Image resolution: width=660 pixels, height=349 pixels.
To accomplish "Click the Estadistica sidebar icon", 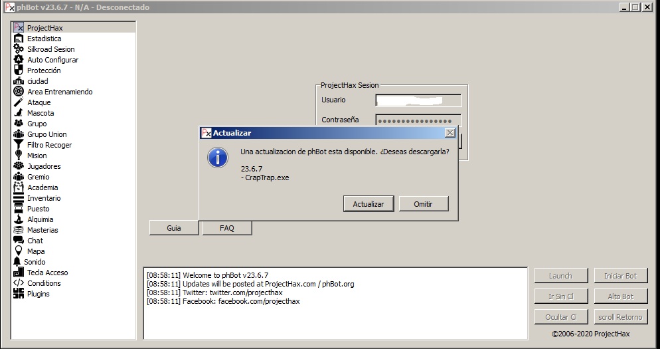I will tap(19, 39).
